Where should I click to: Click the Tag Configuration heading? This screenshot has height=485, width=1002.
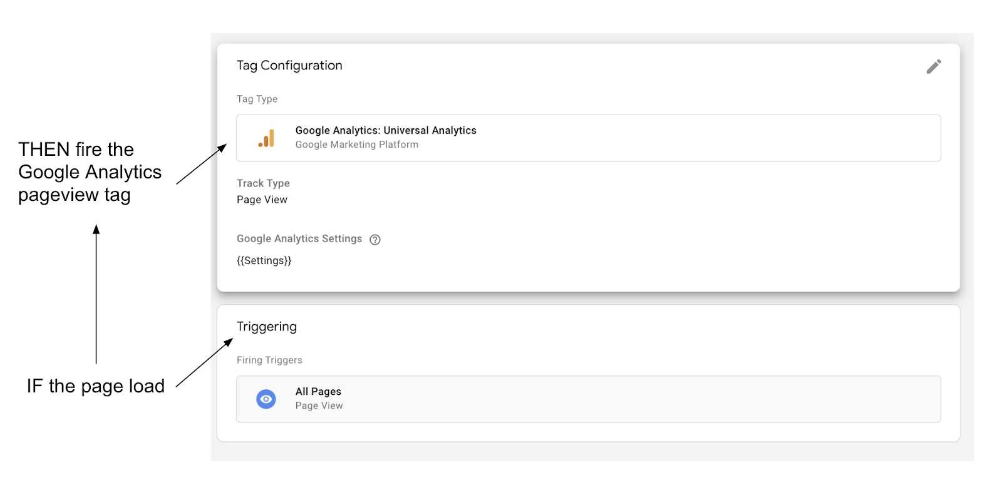pos(289,65)
